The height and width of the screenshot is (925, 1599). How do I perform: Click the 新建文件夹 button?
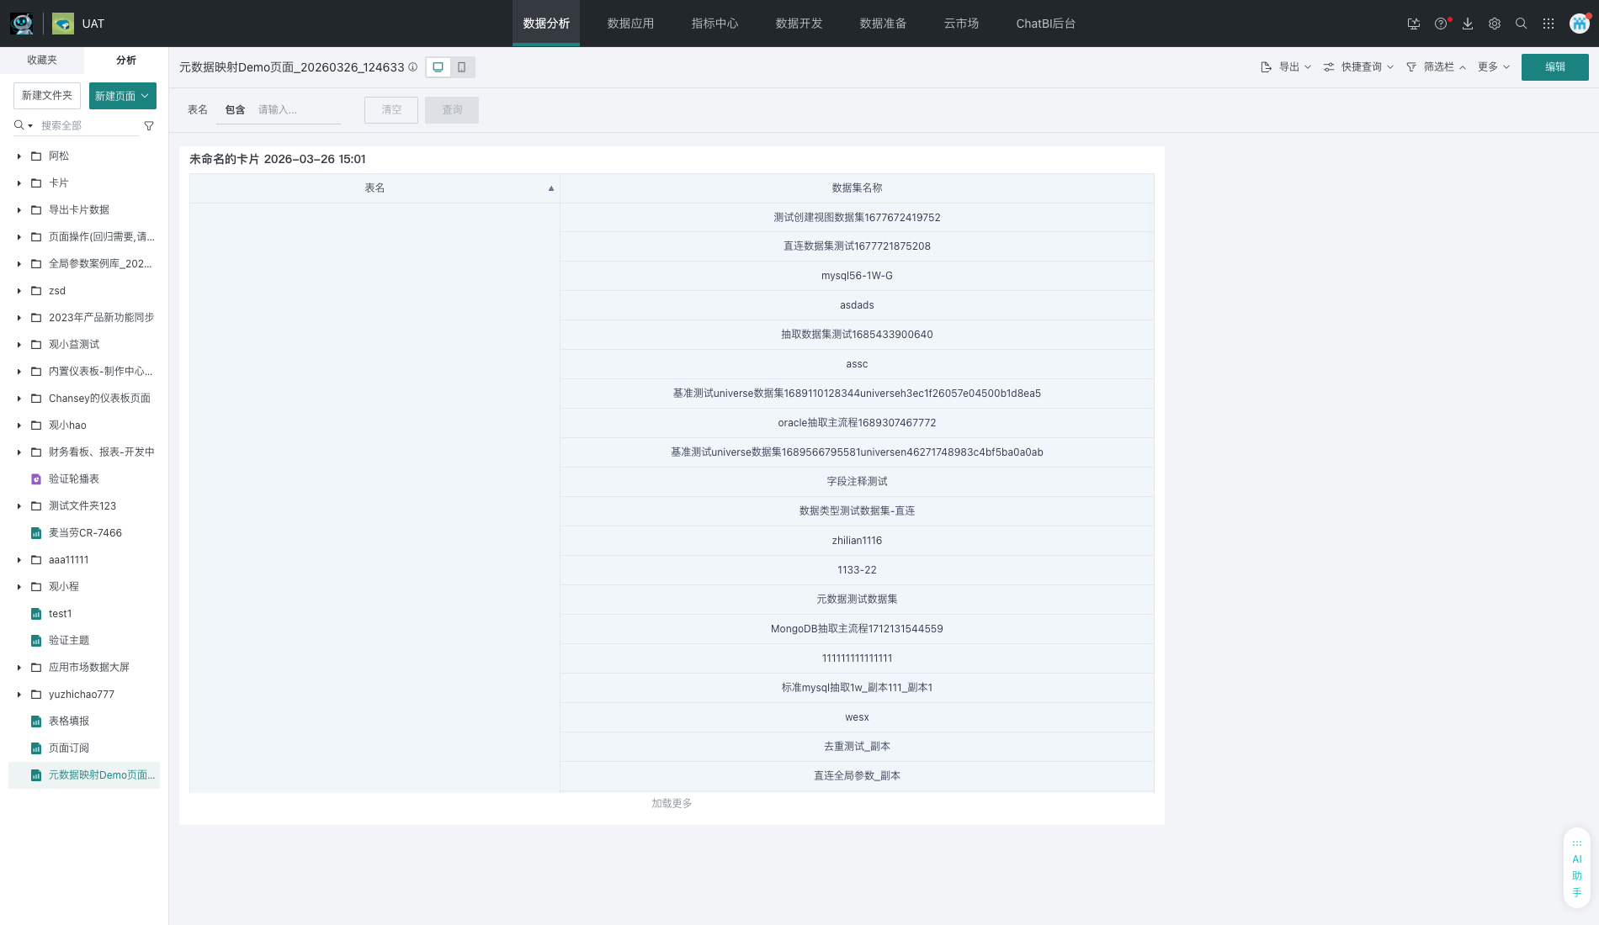click(47, 96)
